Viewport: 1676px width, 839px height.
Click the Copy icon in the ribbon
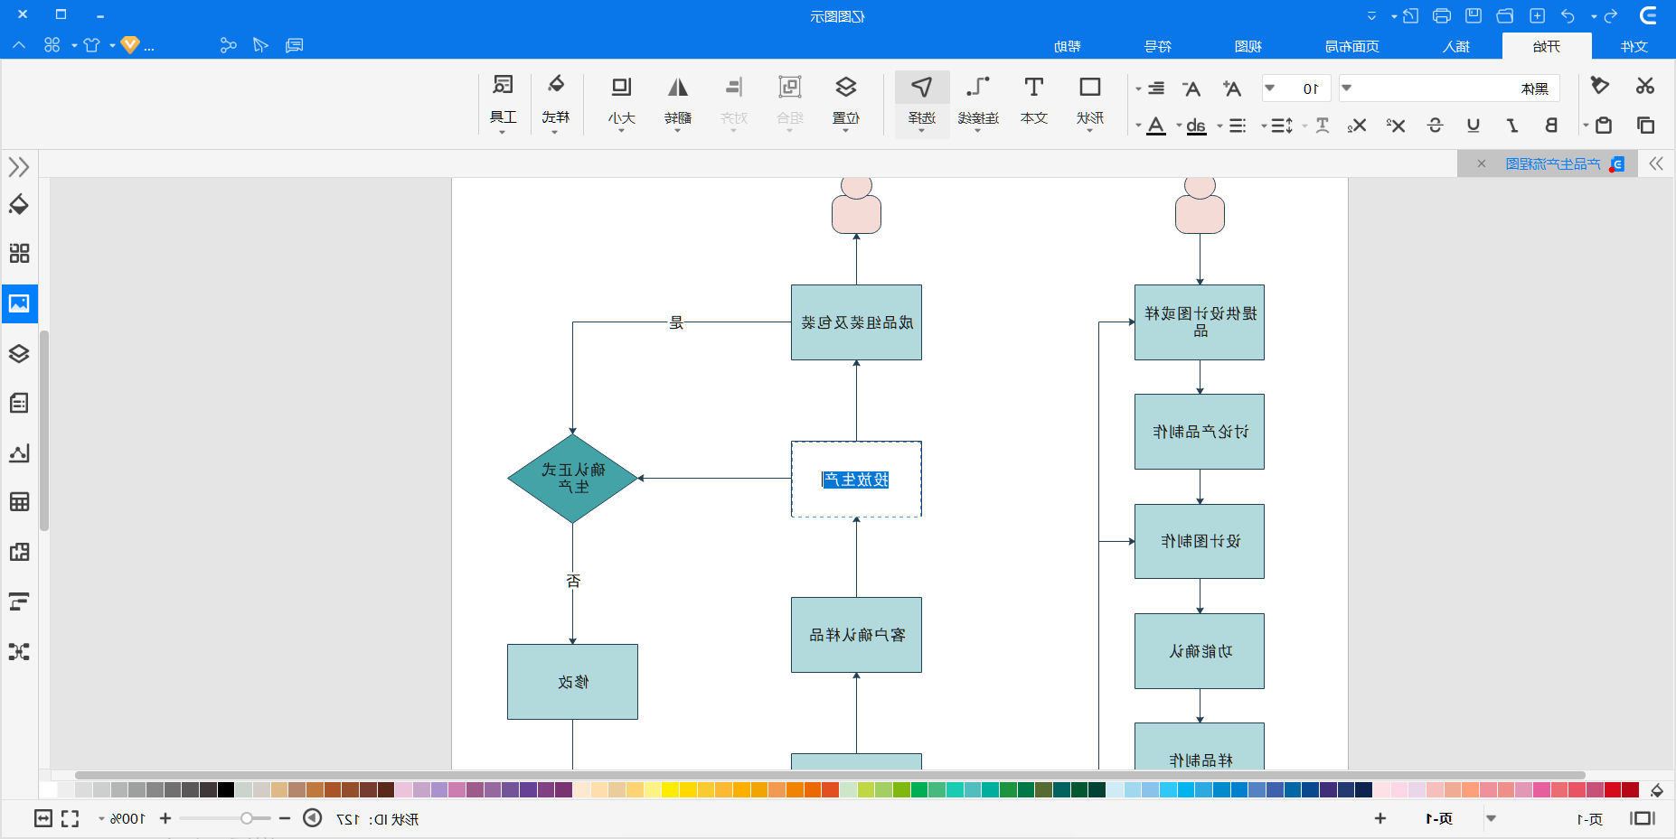(1645, 125)
